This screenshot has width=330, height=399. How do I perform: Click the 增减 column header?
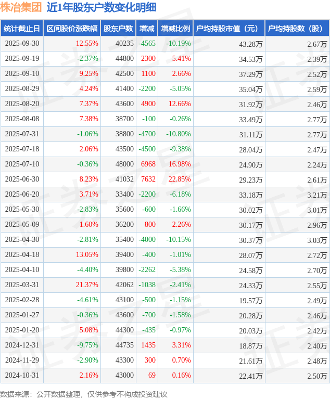147,29
